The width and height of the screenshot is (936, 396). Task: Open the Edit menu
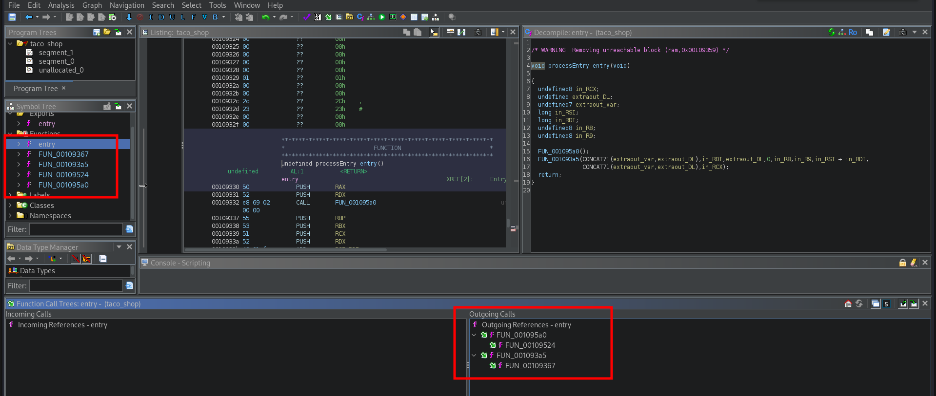coord(34,5)
